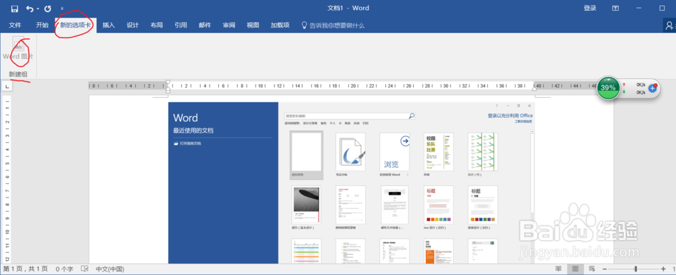Click the Undo arrow icon
This screenshot has width=676, height=275.
(x=29, y=9)
